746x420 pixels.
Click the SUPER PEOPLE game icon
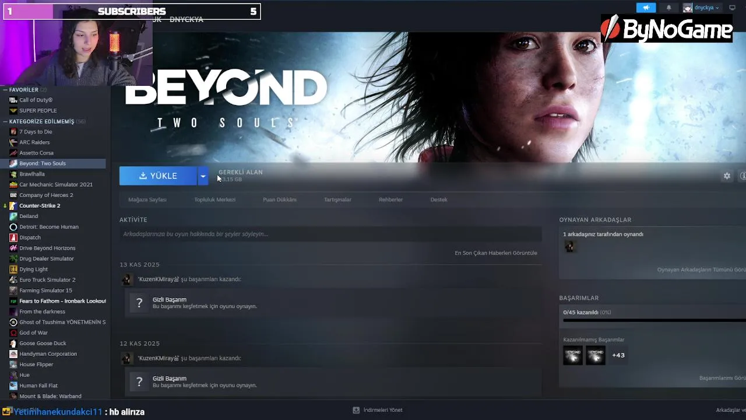coord(13,110)
